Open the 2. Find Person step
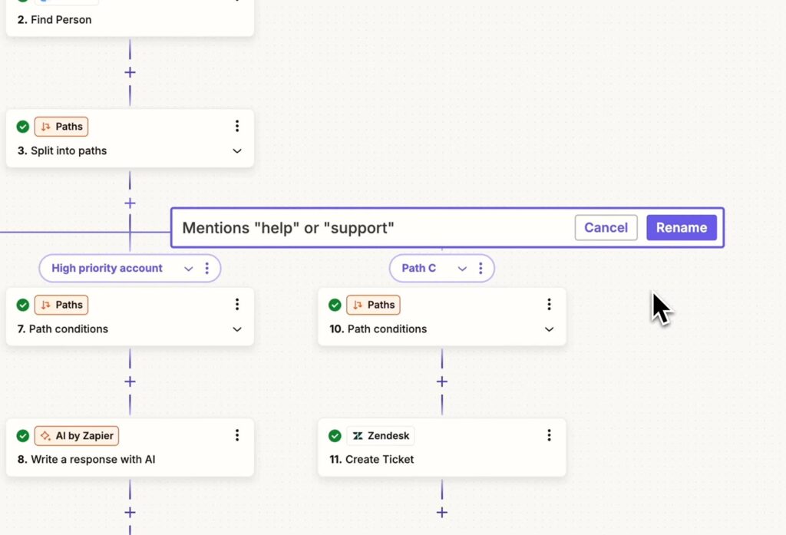This screenshot has width=786, height=535. (54, 20)
